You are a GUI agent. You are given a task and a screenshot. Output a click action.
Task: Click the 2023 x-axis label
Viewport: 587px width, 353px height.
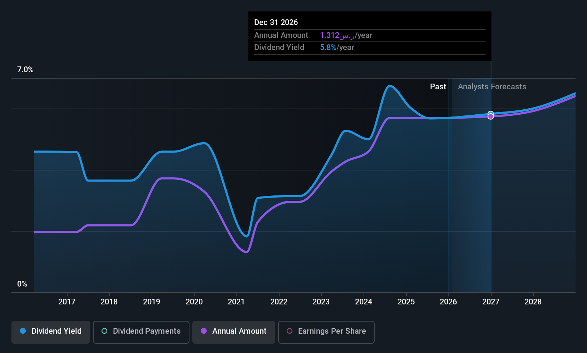[x=321, y=302]
